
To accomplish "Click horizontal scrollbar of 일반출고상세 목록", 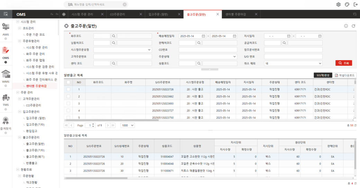I will pyautogui.click(x=96, y=178).
